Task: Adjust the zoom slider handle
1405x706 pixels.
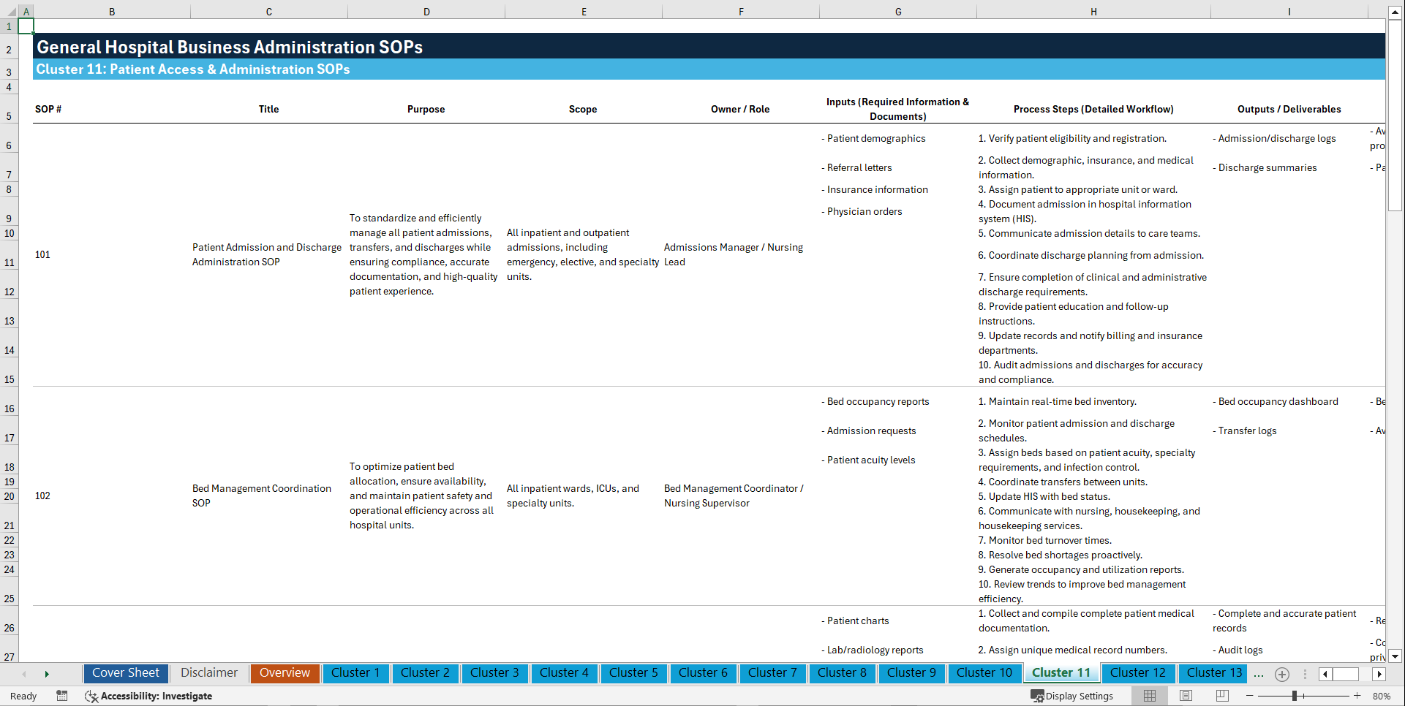Action: click(1295, 696)
